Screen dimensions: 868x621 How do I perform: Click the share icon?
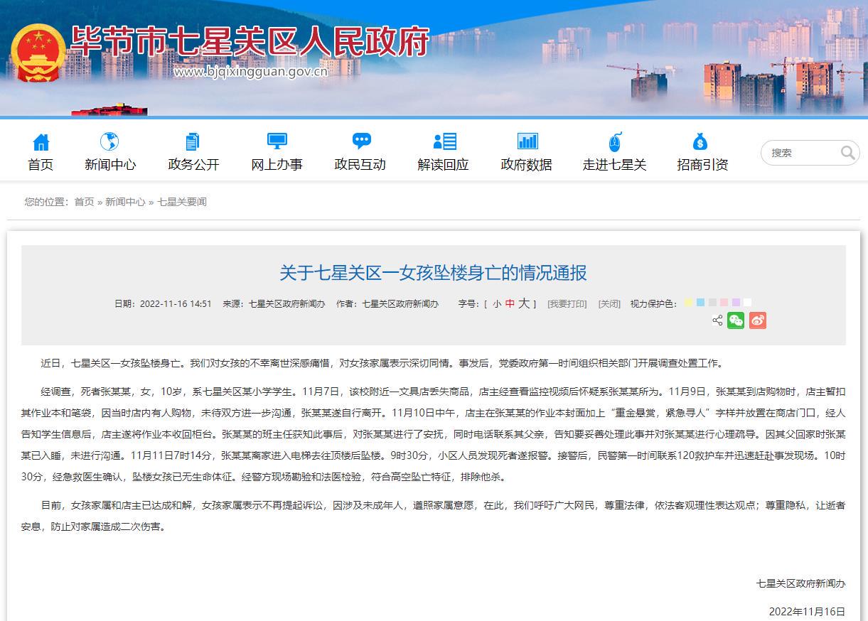[717, 321]
